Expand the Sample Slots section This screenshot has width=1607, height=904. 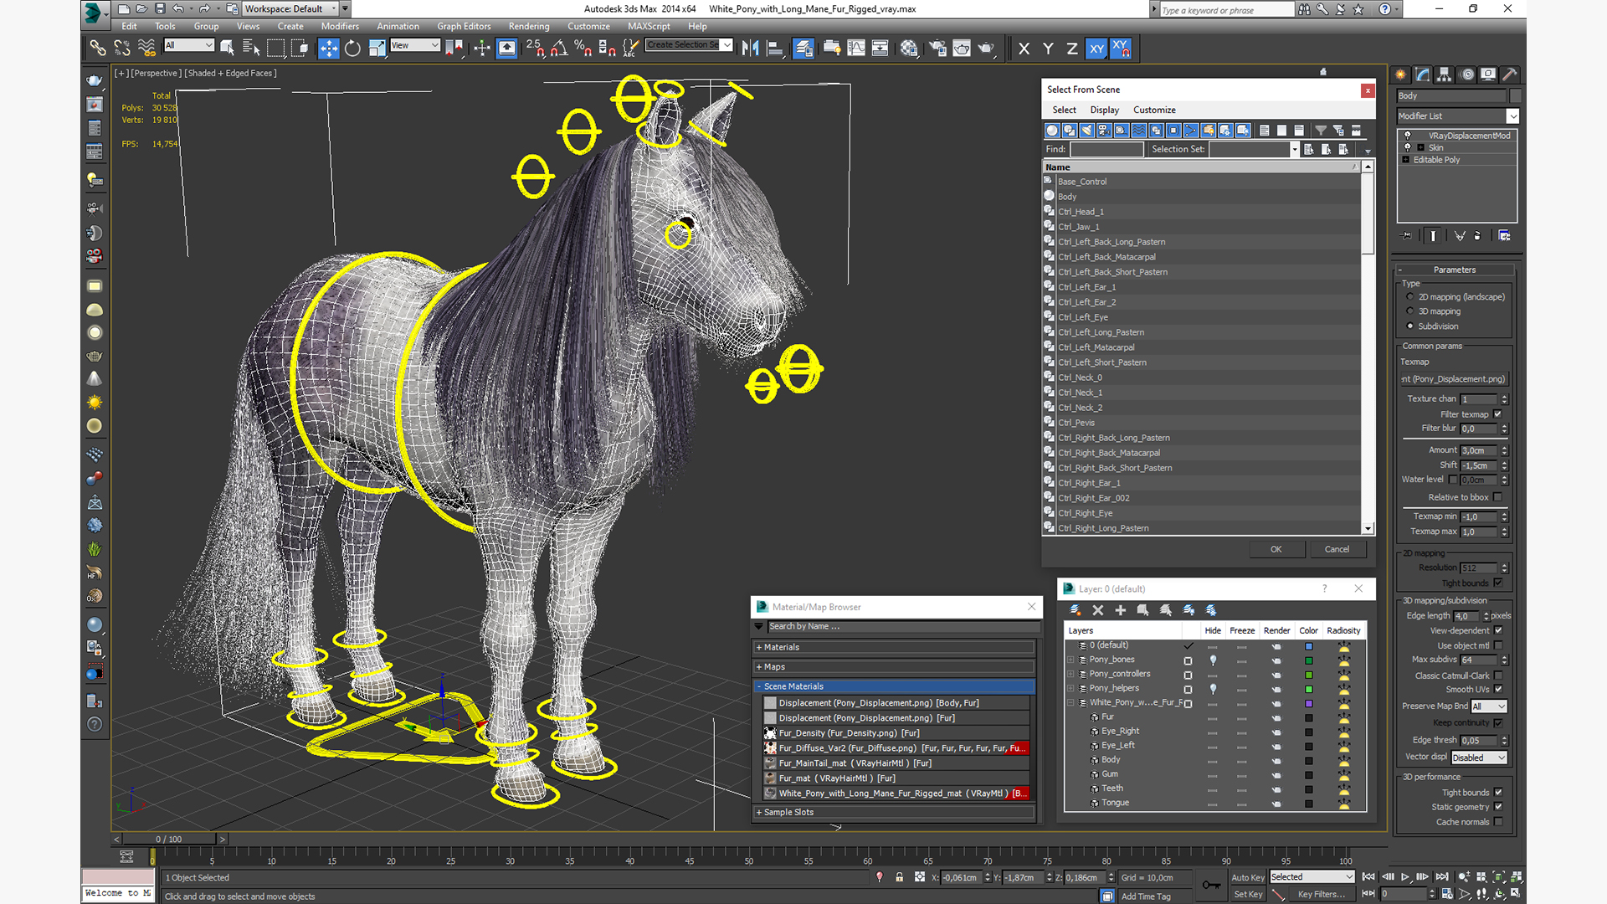tap(894, 812)
